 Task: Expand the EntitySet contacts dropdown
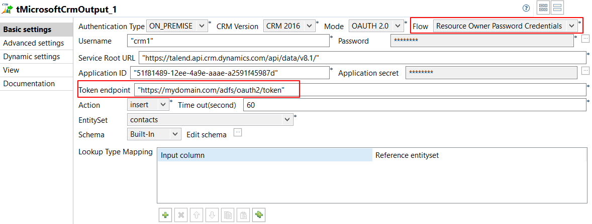tap(210, 120)
